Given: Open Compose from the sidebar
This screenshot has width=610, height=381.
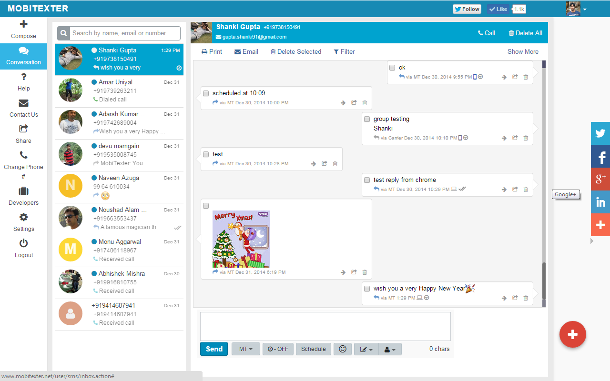Looking at the screenshot, I should click(x=23, y=30).
